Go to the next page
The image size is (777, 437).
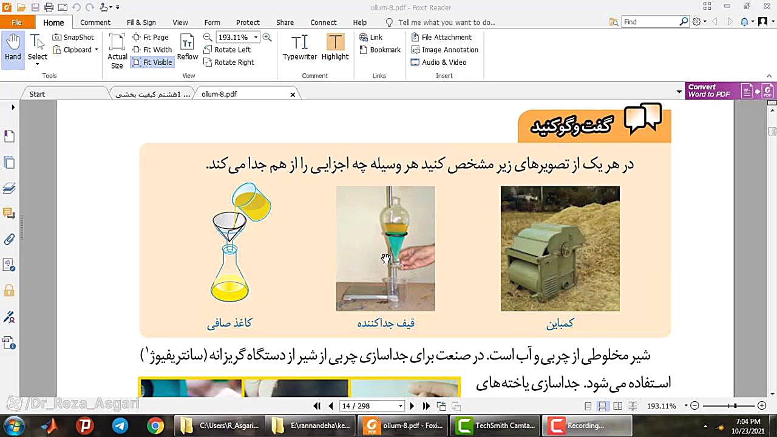coord(412,406)
